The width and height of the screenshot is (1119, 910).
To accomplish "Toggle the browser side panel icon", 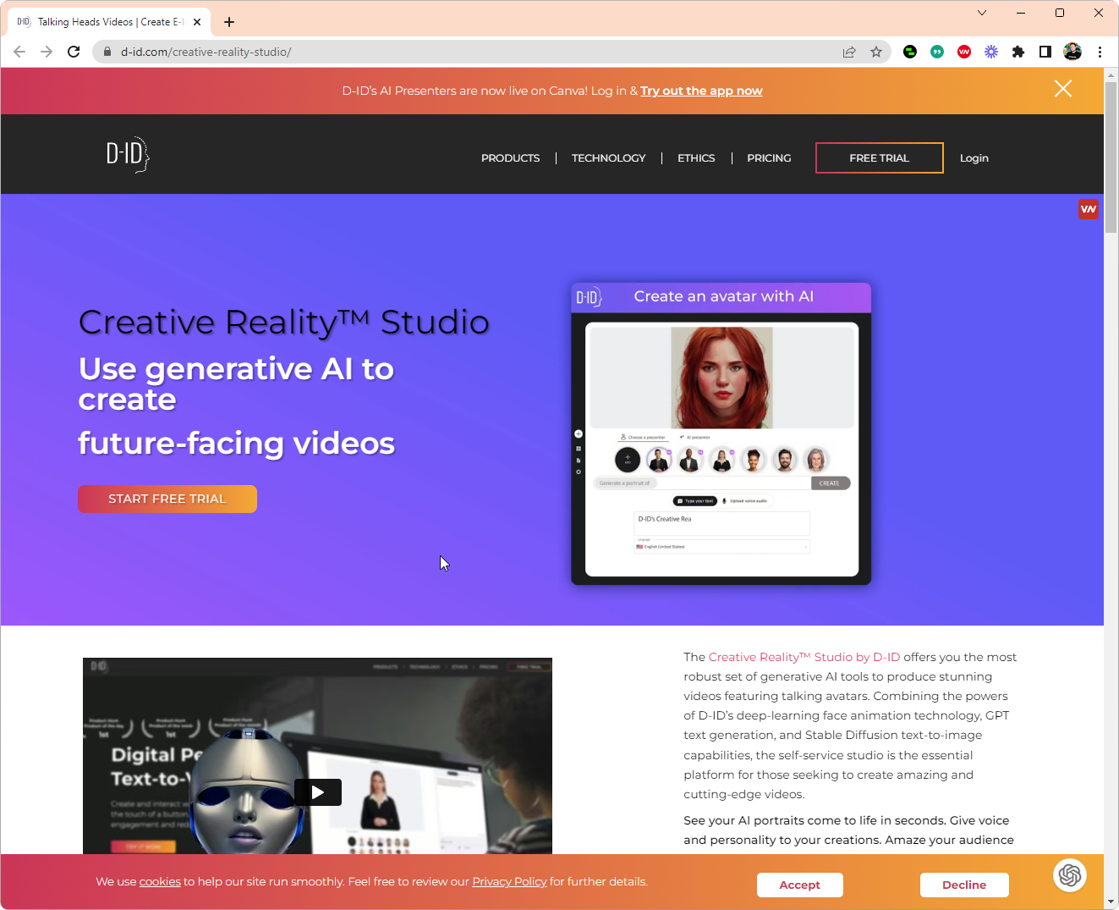I will [x=1045, y=52].
